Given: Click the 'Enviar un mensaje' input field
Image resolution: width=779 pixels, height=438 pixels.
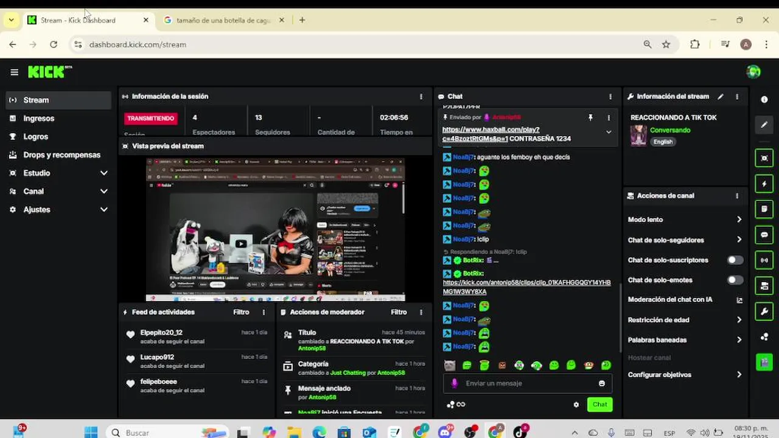Looking at the screenshot, I should (x=527, y=383).
